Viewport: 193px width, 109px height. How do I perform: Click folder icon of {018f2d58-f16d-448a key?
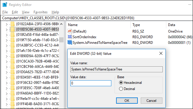pyautogui.click(x=12, y=35)
